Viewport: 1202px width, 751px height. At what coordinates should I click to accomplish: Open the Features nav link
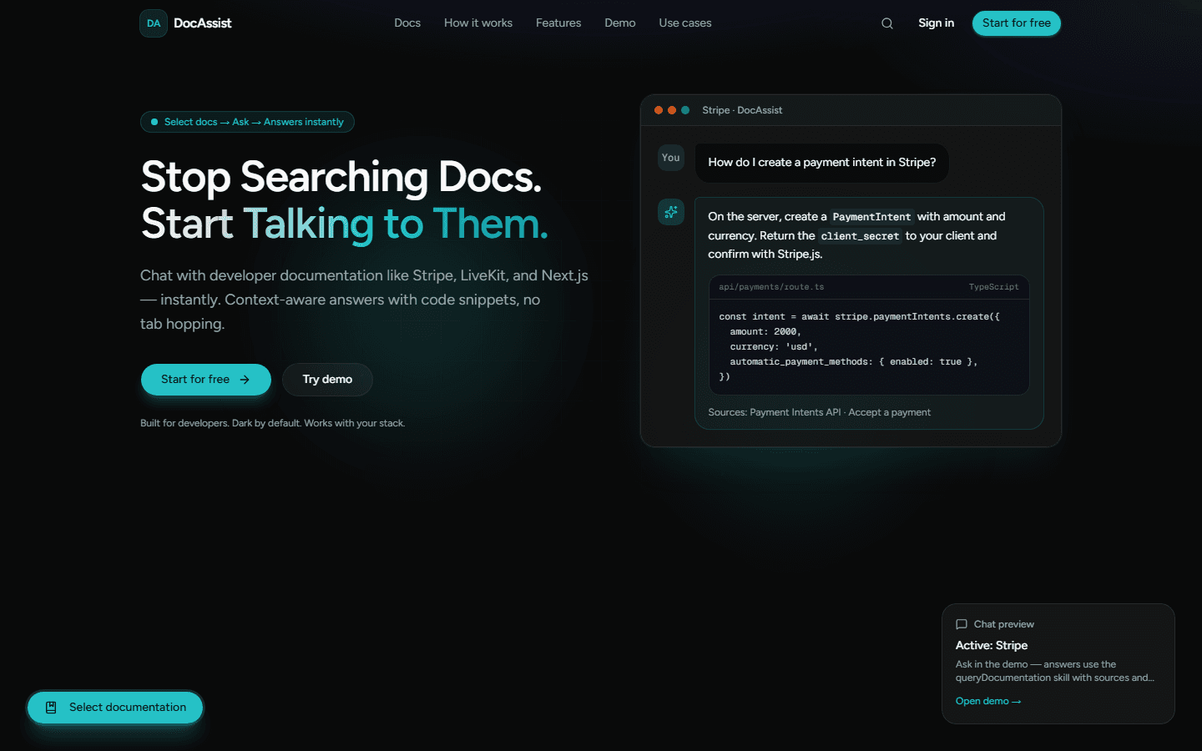558,23
